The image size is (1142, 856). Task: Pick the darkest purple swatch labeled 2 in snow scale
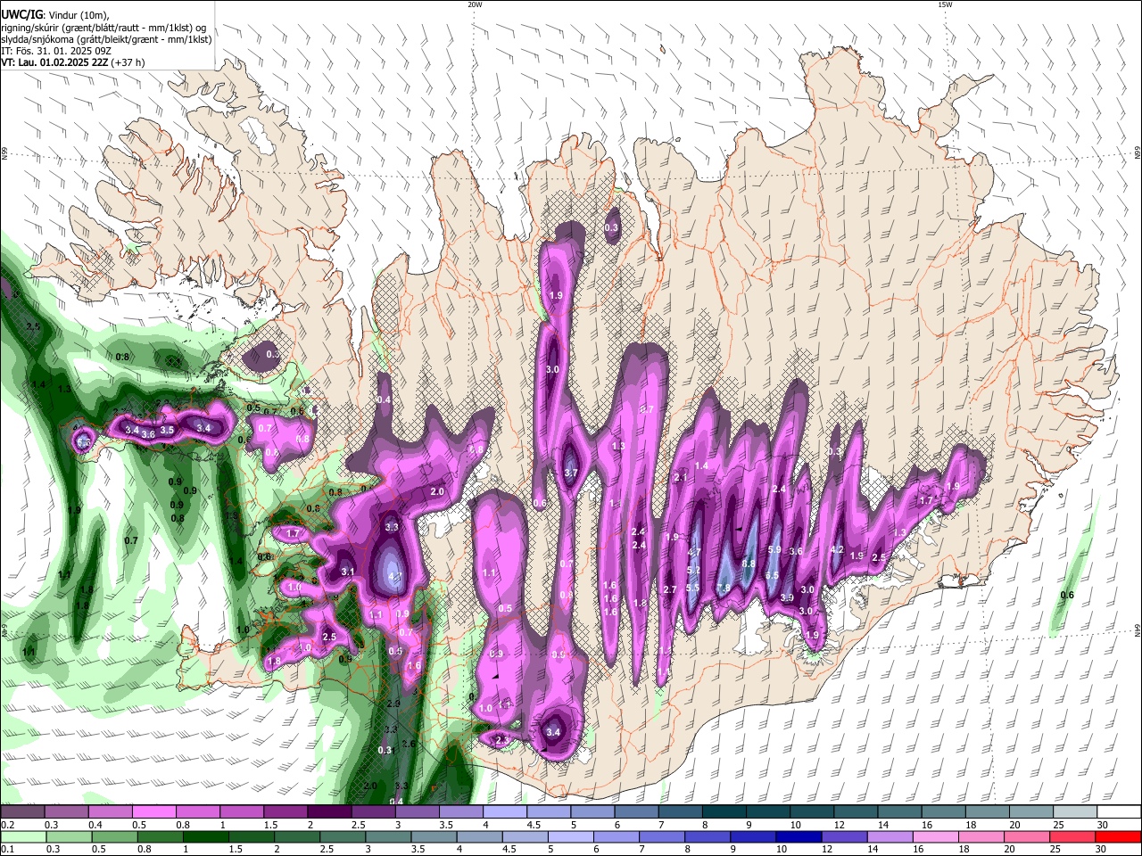pos(329,812)
